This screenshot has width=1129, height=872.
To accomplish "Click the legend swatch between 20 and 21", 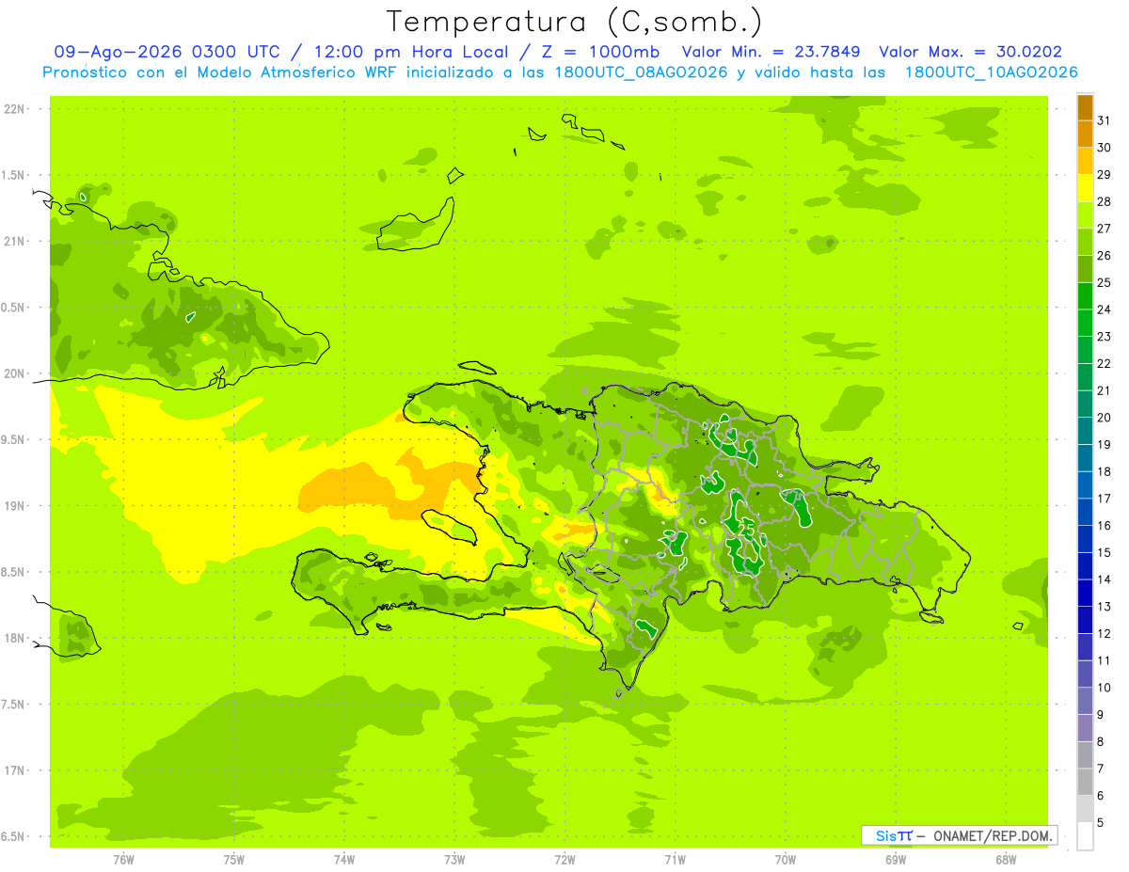I will click(1085, 404).
